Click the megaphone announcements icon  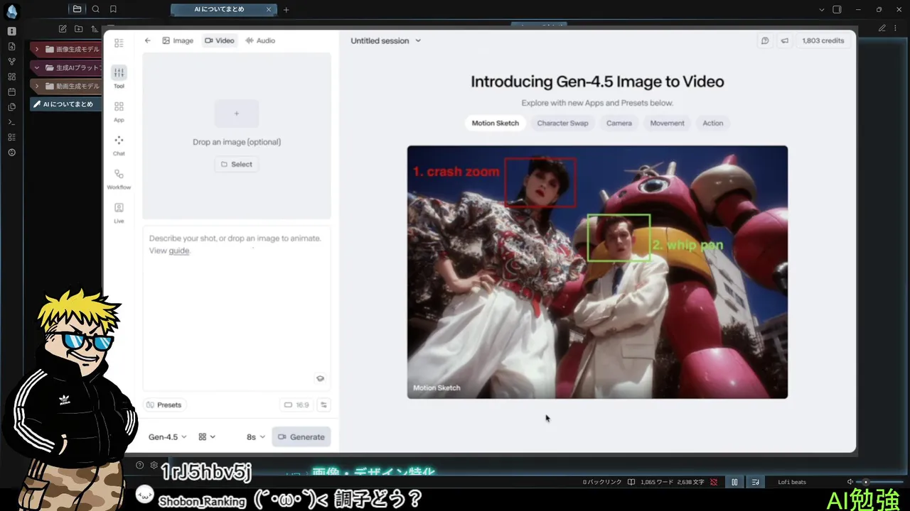[x=785, y=40]
